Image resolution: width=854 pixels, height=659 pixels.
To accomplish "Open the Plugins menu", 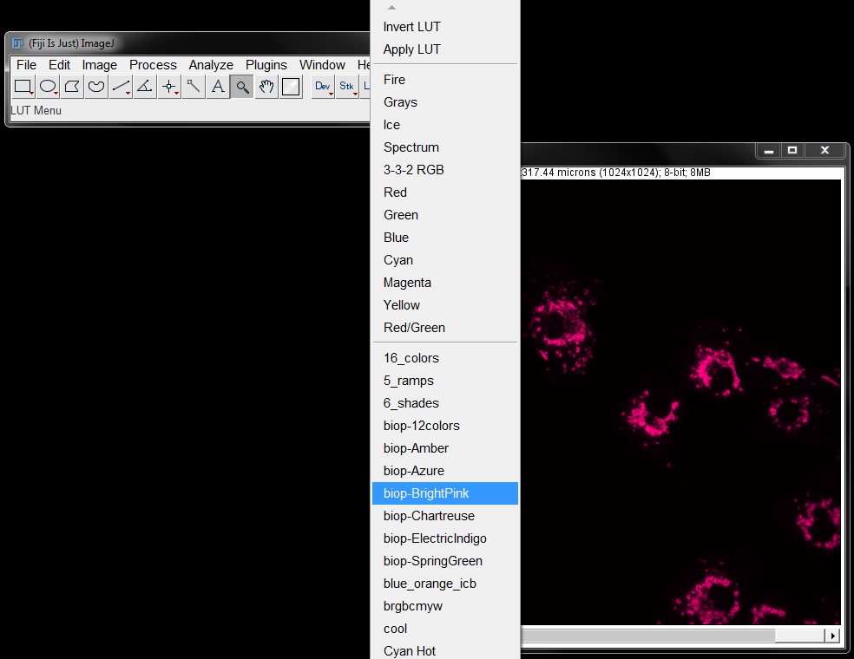I will [x=266, y=65].
